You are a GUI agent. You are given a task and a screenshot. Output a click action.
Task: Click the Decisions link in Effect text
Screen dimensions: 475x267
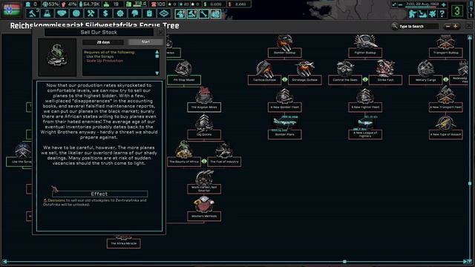[56, 200]
